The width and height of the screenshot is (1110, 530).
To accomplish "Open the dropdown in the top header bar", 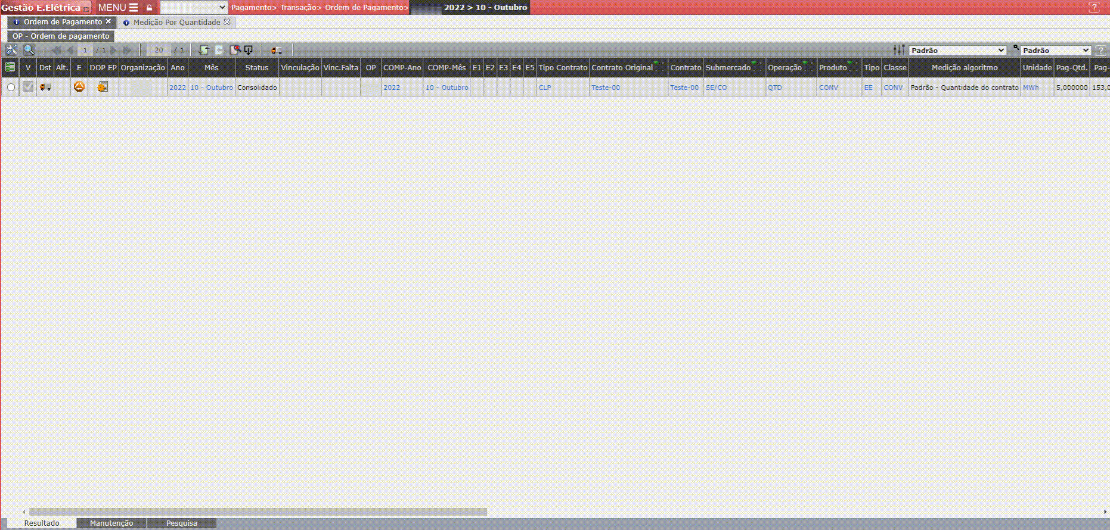I will click(x=194, y=8).
